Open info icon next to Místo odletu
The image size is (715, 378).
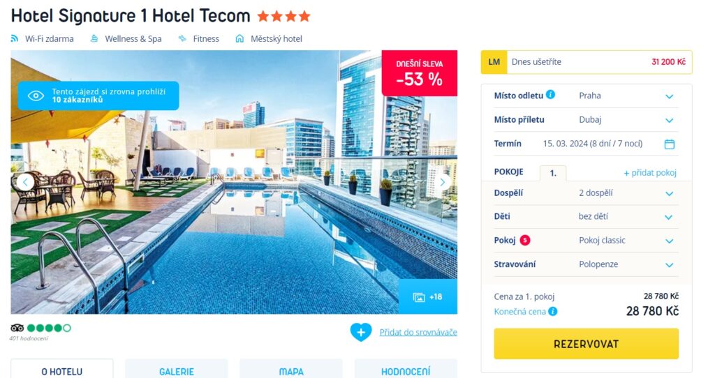550,95
